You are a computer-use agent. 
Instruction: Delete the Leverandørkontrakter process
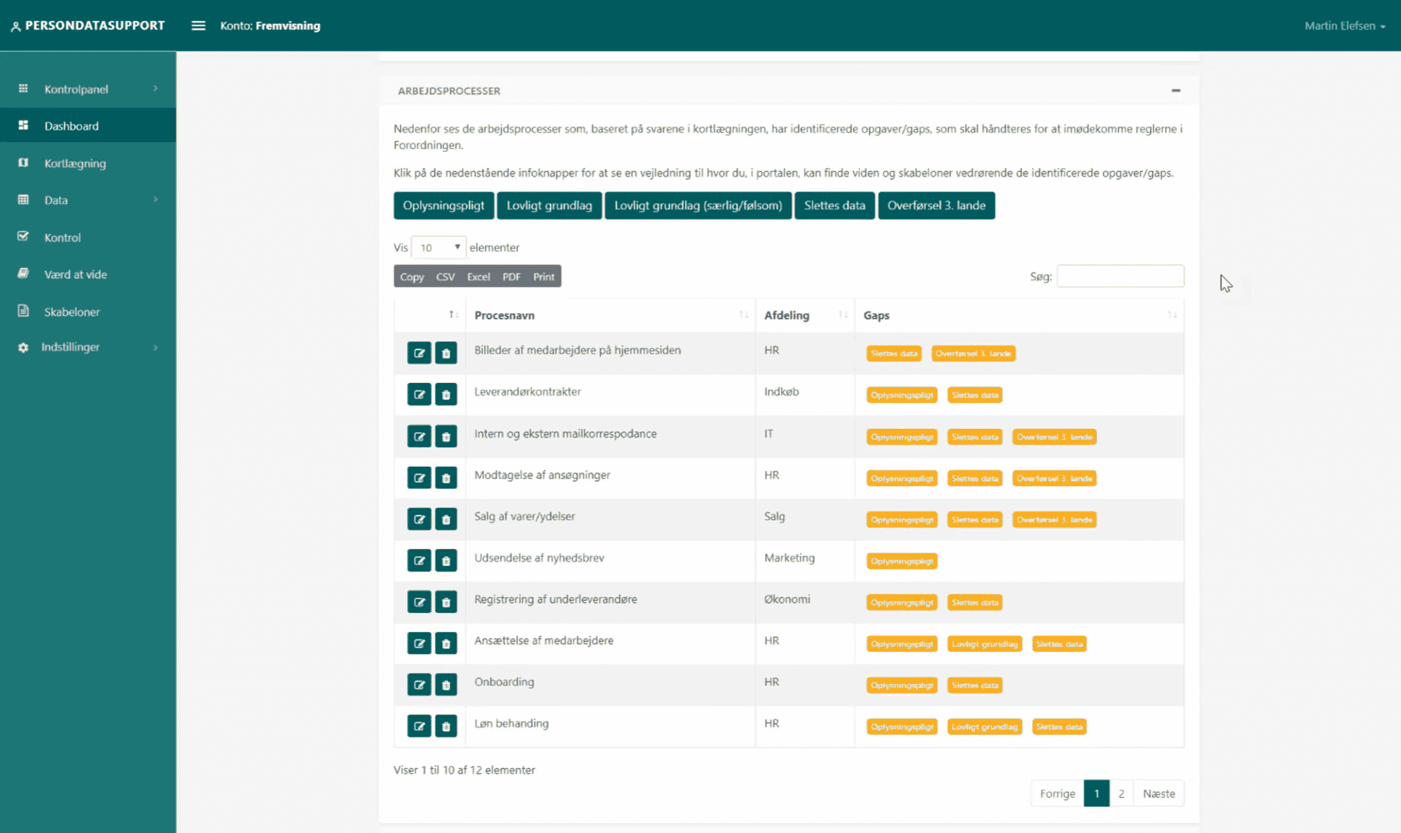(446, 395)
